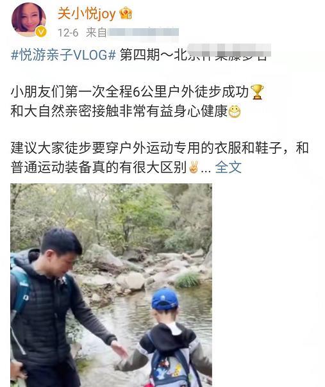Click the gold trophy emoji
This screenshot has height=387, width=325.
[x=257, y=92]
